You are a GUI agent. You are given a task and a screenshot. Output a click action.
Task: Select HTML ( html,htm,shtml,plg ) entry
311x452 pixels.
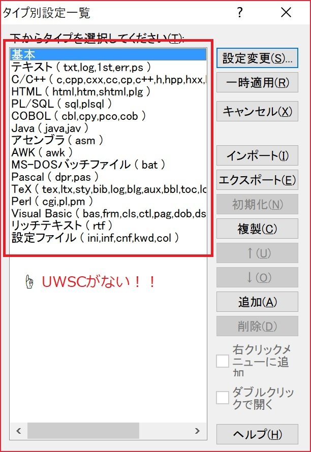tap(108, 91)
